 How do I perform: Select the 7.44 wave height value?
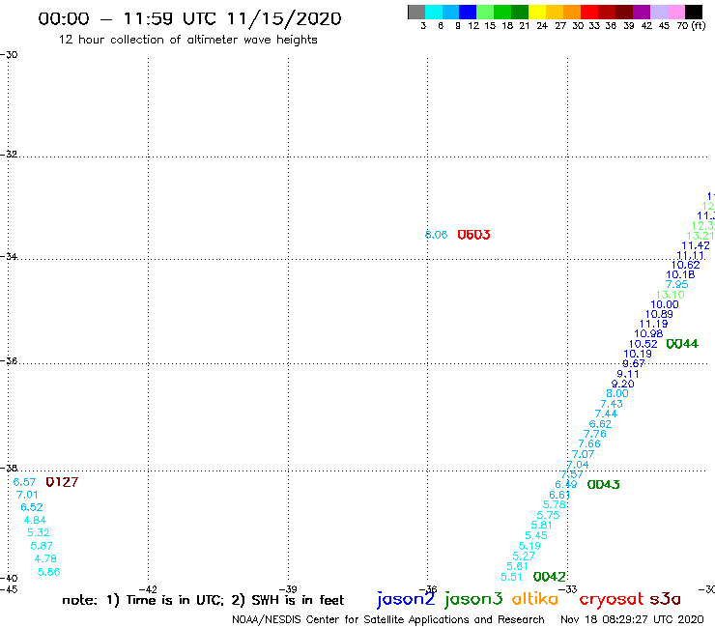[x=606, y=414]
